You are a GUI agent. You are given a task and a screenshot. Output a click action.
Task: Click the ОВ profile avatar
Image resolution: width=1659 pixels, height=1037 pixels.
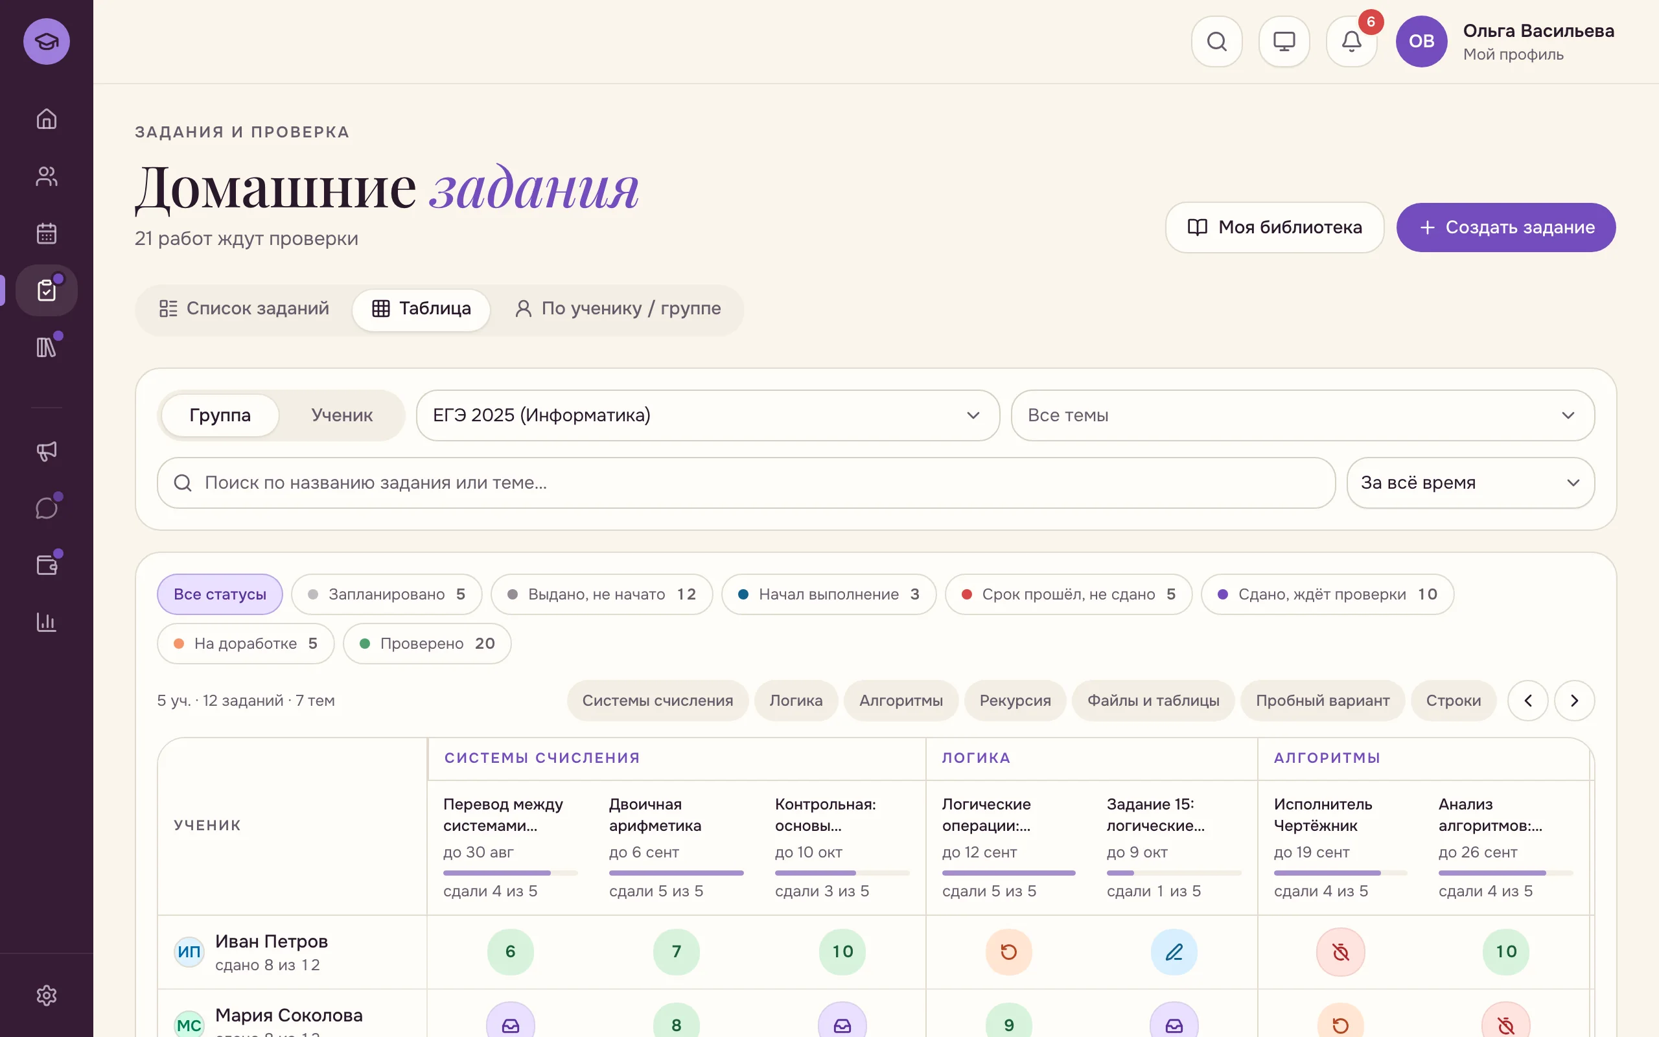[1421, 41]
